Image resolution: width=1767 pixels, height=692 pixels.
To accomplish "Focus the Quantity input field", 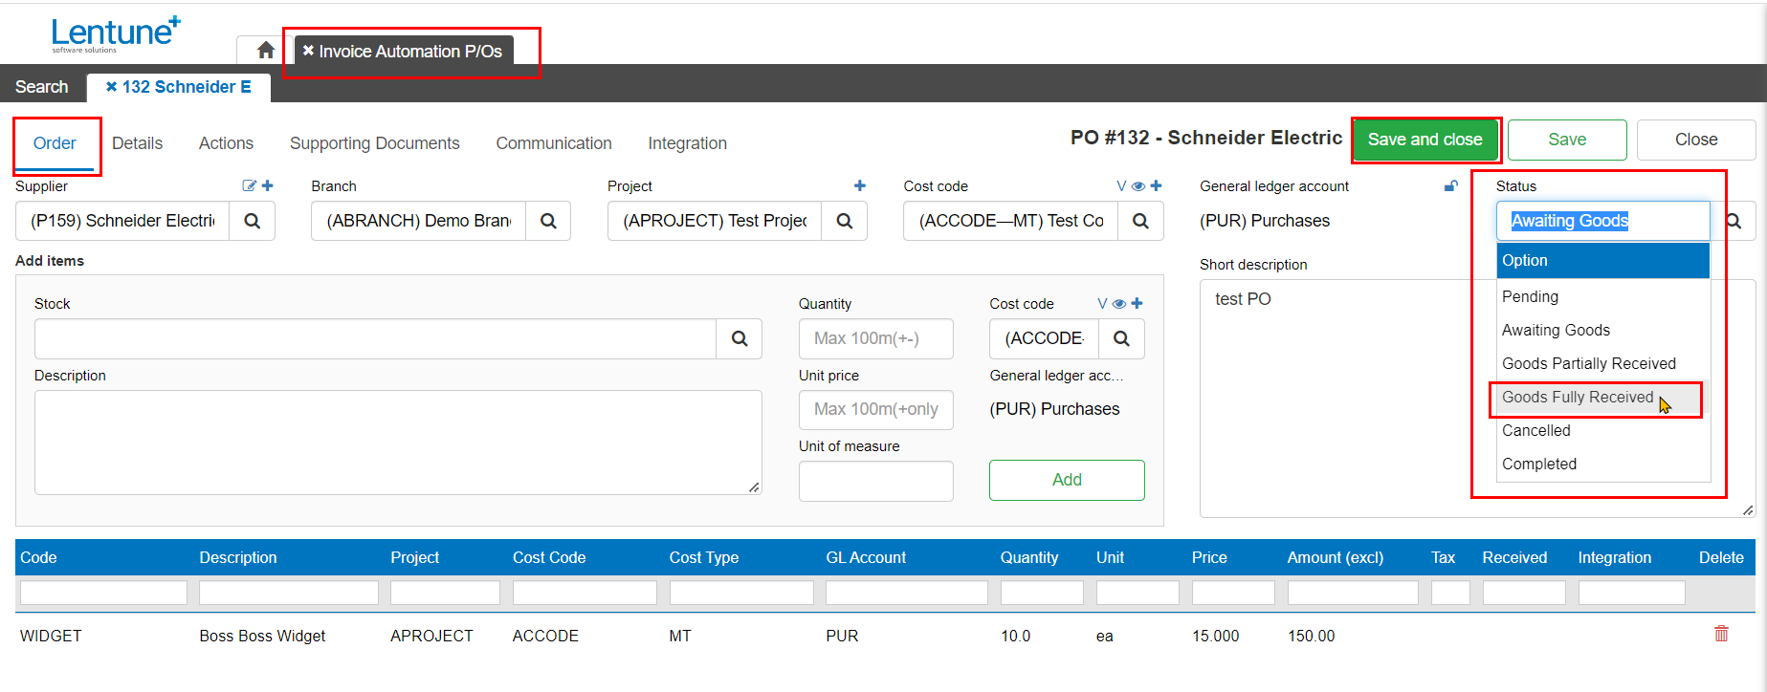I will (x=875, y=338).
